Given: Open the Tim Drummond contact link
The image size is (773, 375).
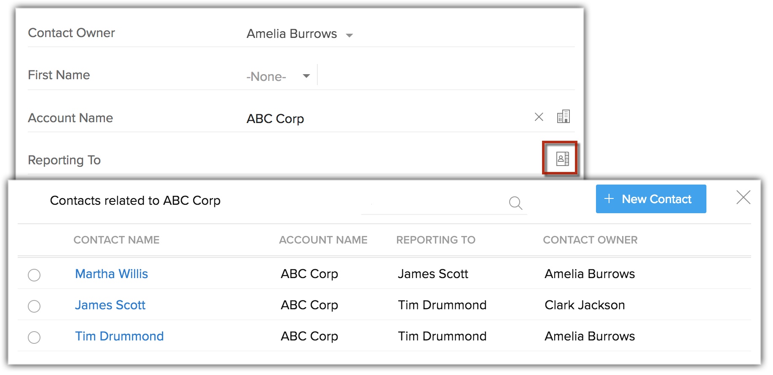Looking at the screenshot, I should pyautogui.click(x=119, y=336).
